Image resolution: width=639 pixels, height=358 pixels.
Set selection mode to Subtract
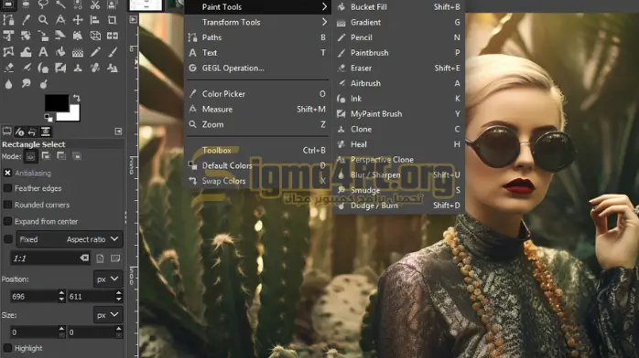61,156
